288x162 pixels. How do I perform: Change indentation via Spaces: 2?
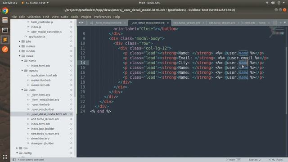(255, 160)
